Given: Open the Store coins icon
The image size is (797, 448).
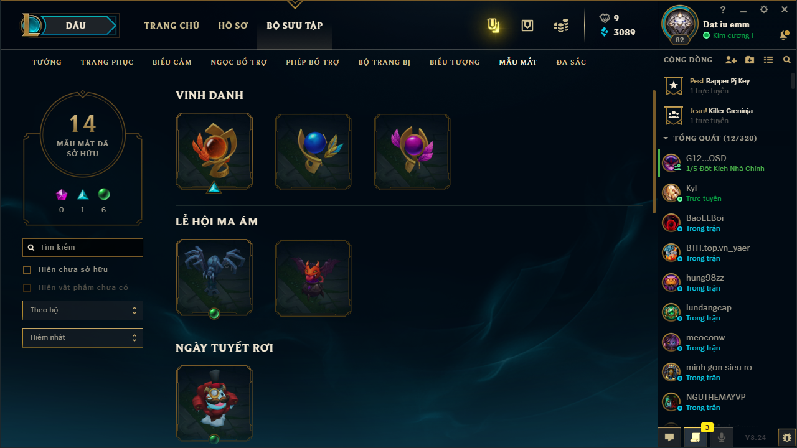Looking at the screenshot, I should click(x=561, y=26).
